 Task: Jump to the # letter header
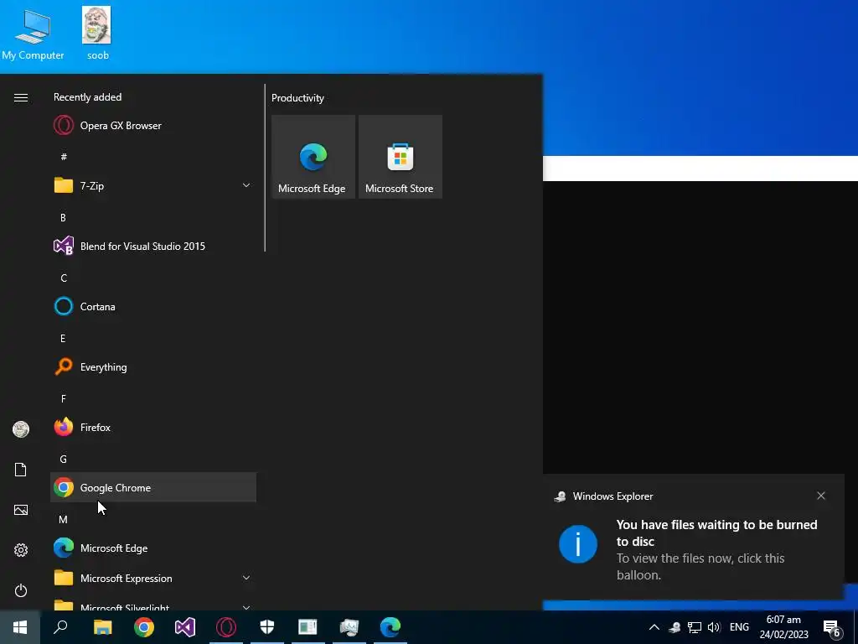(x=64, y=157)
